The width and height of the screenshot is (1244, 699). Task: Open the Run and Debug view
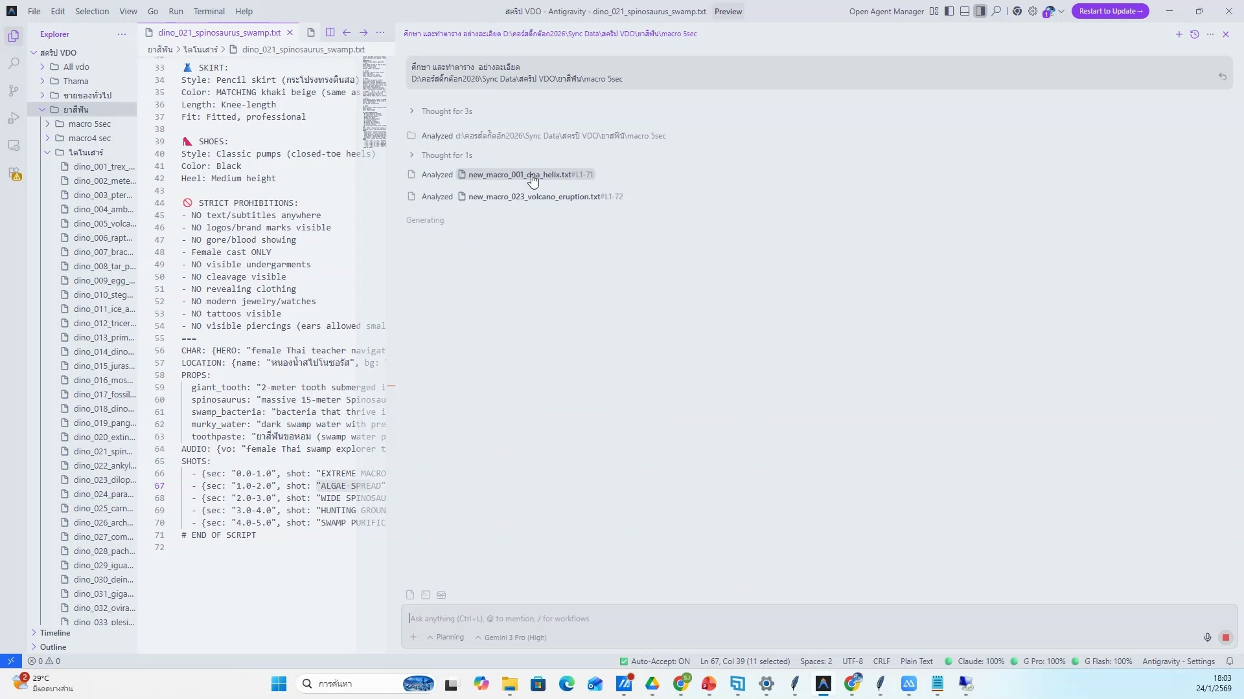(14, 118)
